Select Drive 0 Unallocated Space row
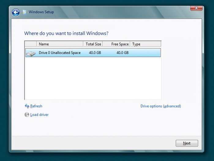The height and width of the screenshot is (161, 214). pos(93,53)
